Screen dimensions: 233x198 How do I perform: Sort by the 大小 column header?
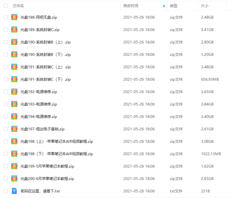tap(205, 6)
